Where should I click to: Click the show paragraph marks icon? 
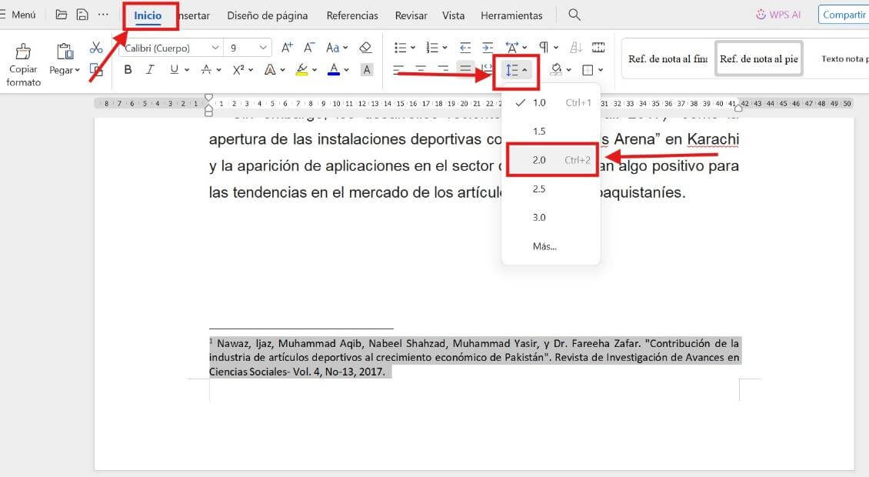click(x=544, y=47)
